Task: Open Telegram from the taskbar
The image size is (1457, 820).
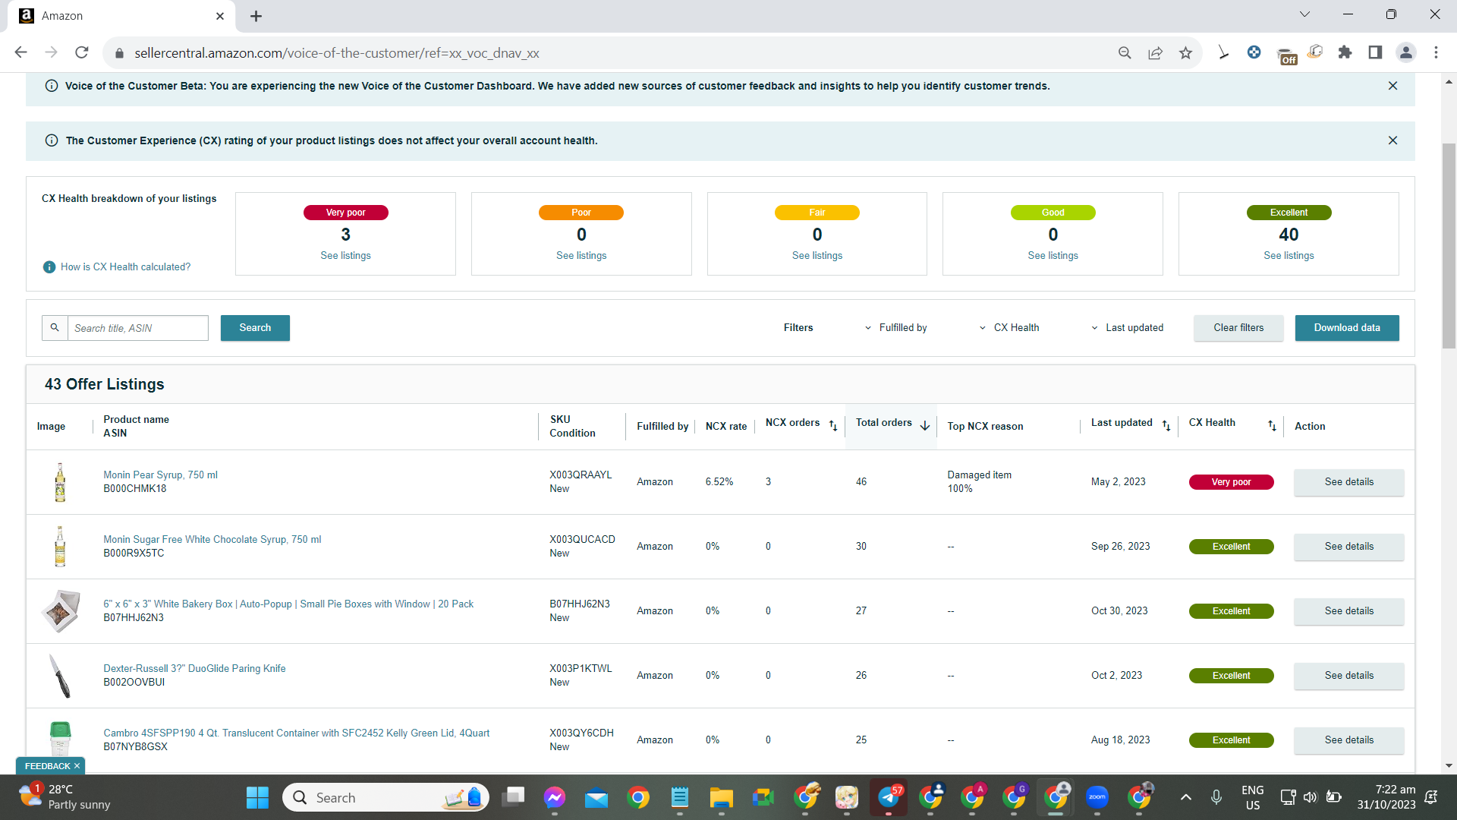Action: (889, 798)
